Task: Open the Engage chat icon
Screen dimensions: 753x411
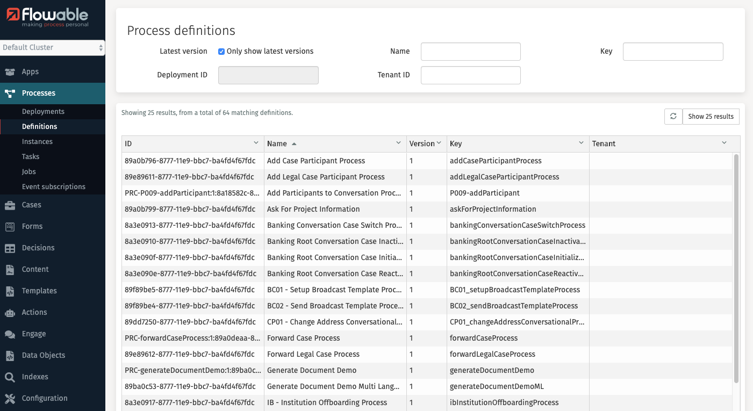Action: (x=10, y=334)
